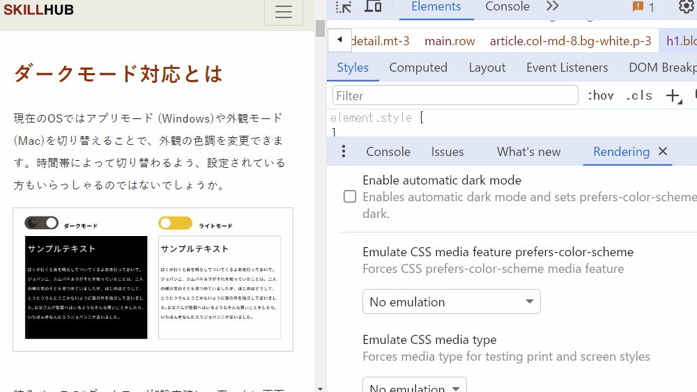This screenshot has height=392, width=697.
Task: Open the Styles sidebar tab
Action: click(x=353, y=68)
